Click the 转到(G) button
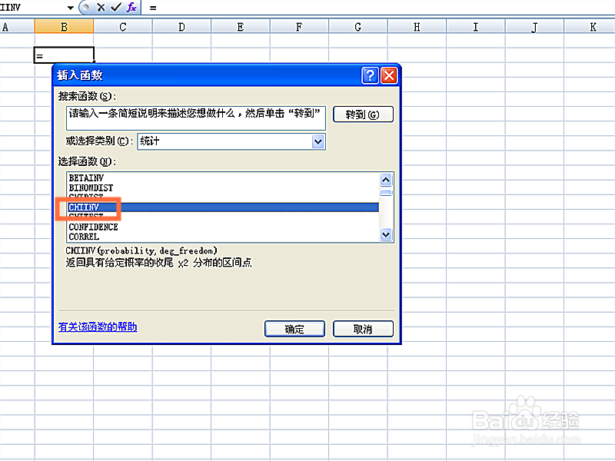The height and width of the screenshot is (461, 615). (x=363, y=114)
